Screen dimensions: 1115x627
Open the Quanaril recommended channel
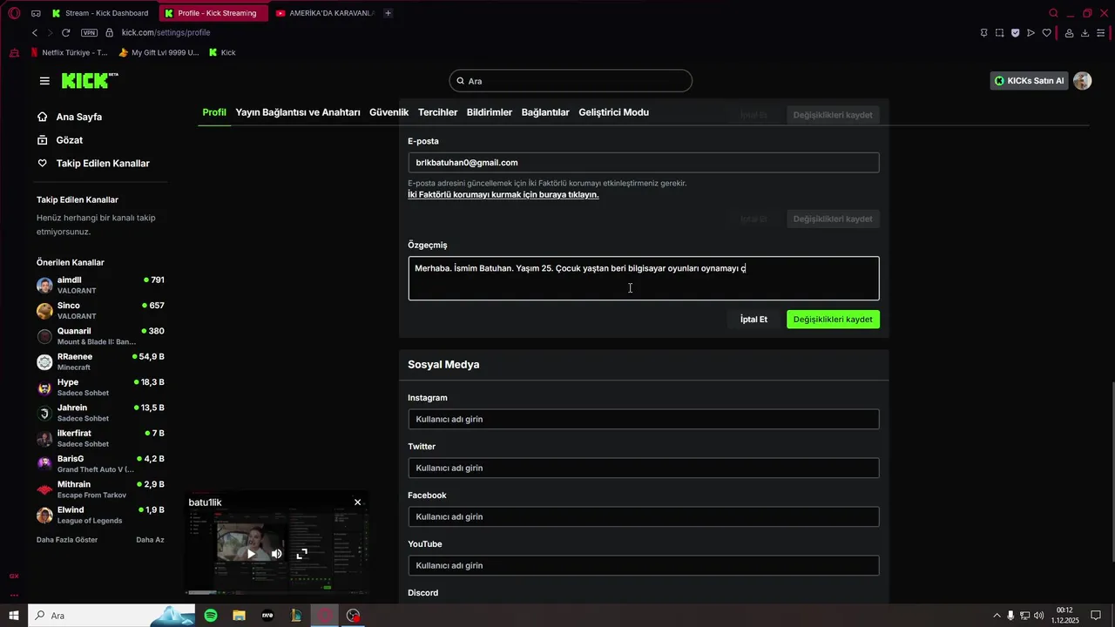pos(100,336)
